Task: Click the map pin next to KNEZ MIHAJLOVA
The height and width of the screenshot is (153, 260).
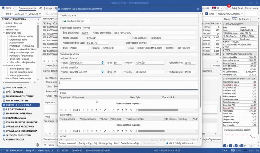Action: pos(103,72)
